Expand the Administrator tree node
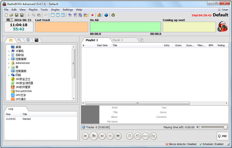The width and height of the screenshot is (232, 148). coord(9,63)
